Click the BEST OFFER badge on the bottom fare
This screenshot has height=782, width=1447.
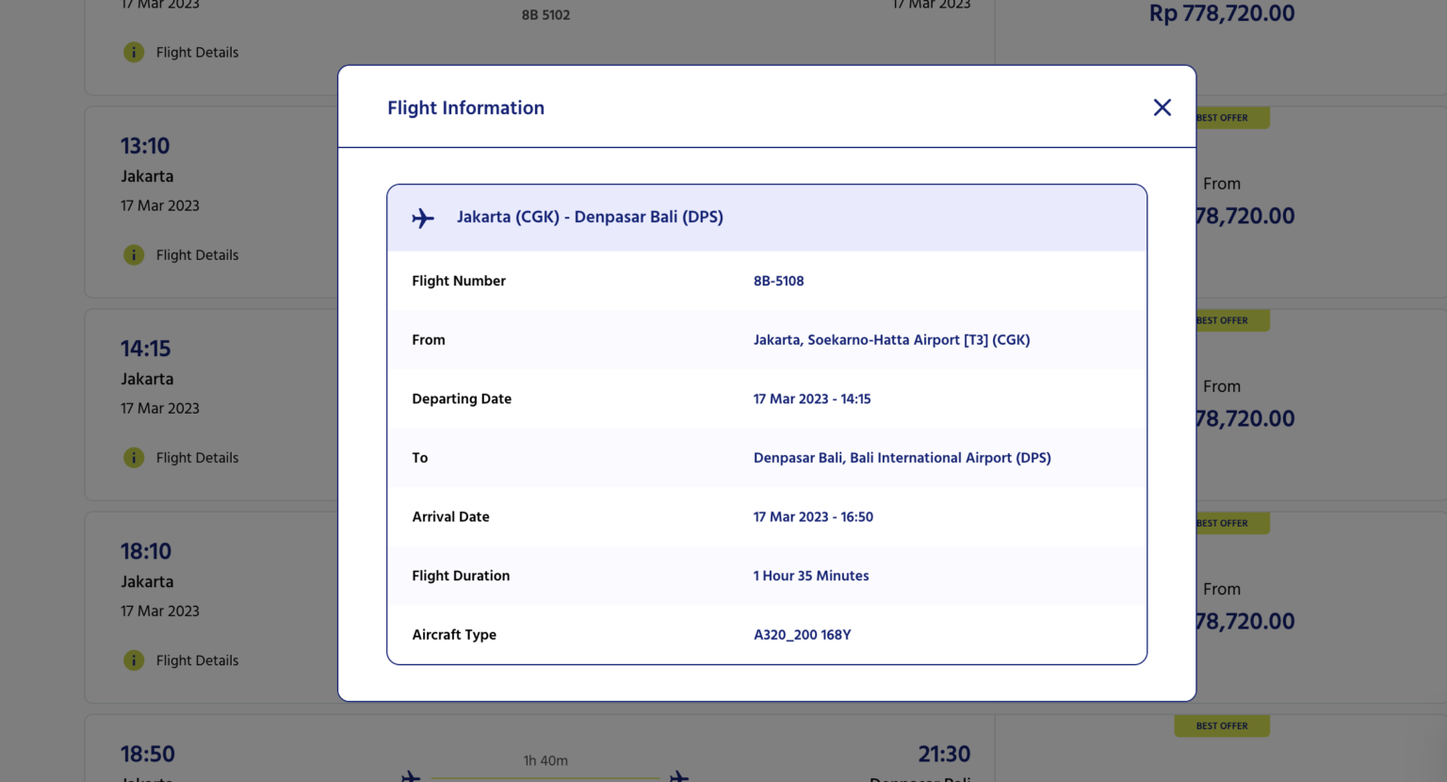[x=1222, y=725]
